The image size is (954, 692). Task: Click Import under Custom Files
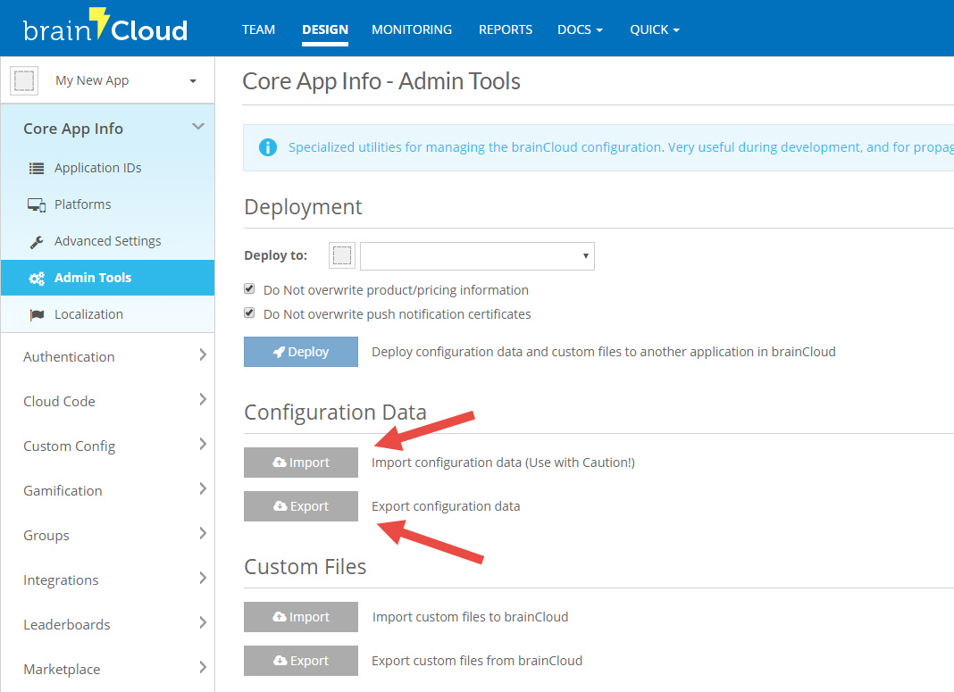tap(301, 617)
